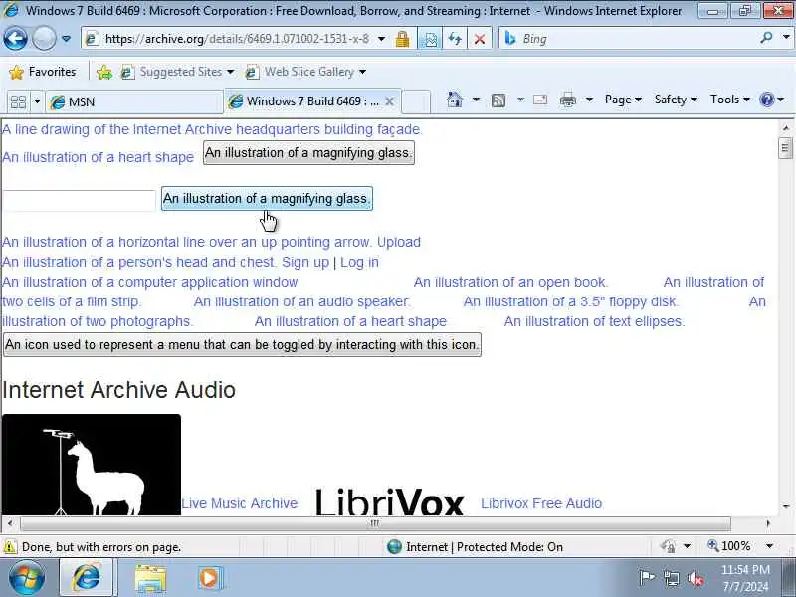Go back with the Back arrow button
The height and width of the screenshot is (597, 796).
coord(15,39)
